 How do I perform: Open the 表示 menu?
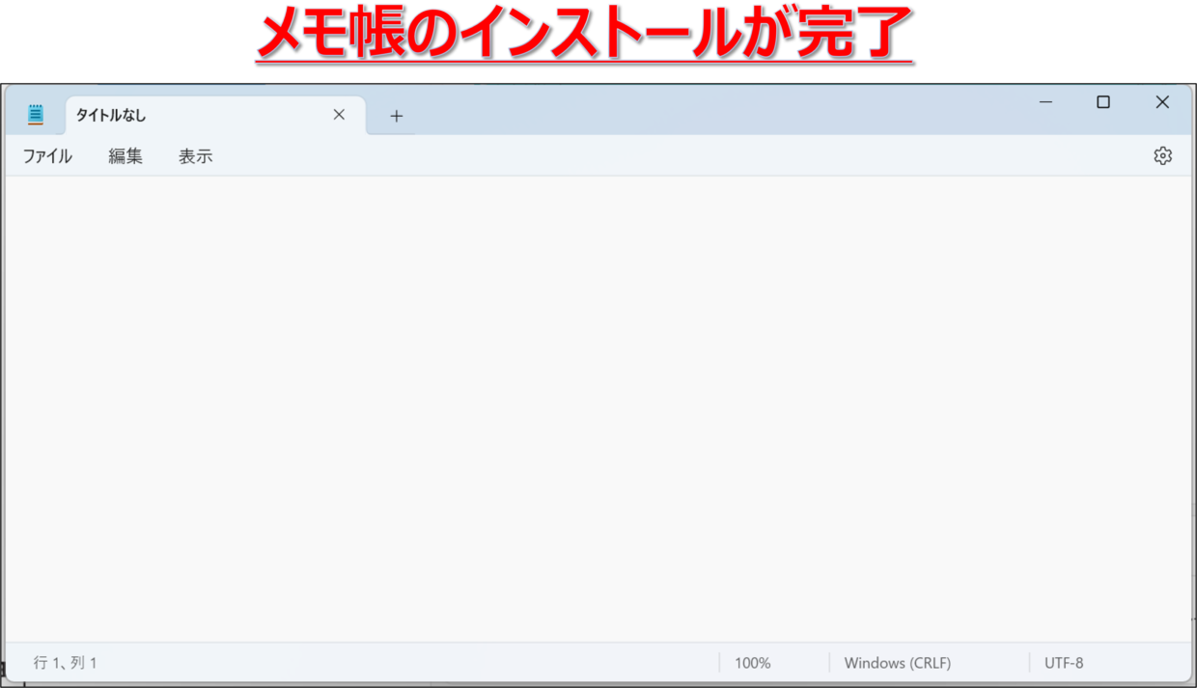[196, 156]
